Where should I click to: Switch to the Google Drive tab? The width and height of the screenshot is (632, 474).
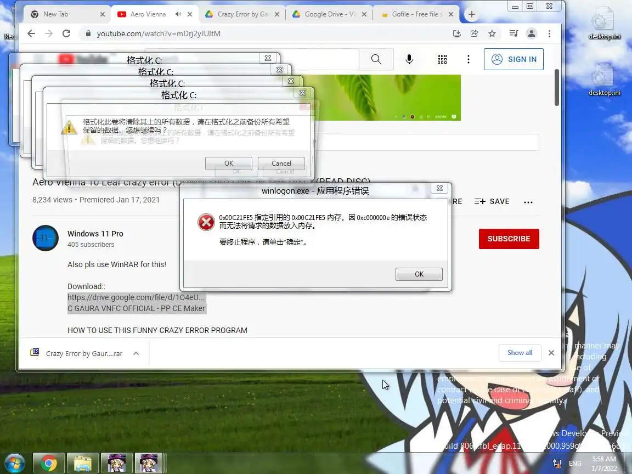point(329,14)
